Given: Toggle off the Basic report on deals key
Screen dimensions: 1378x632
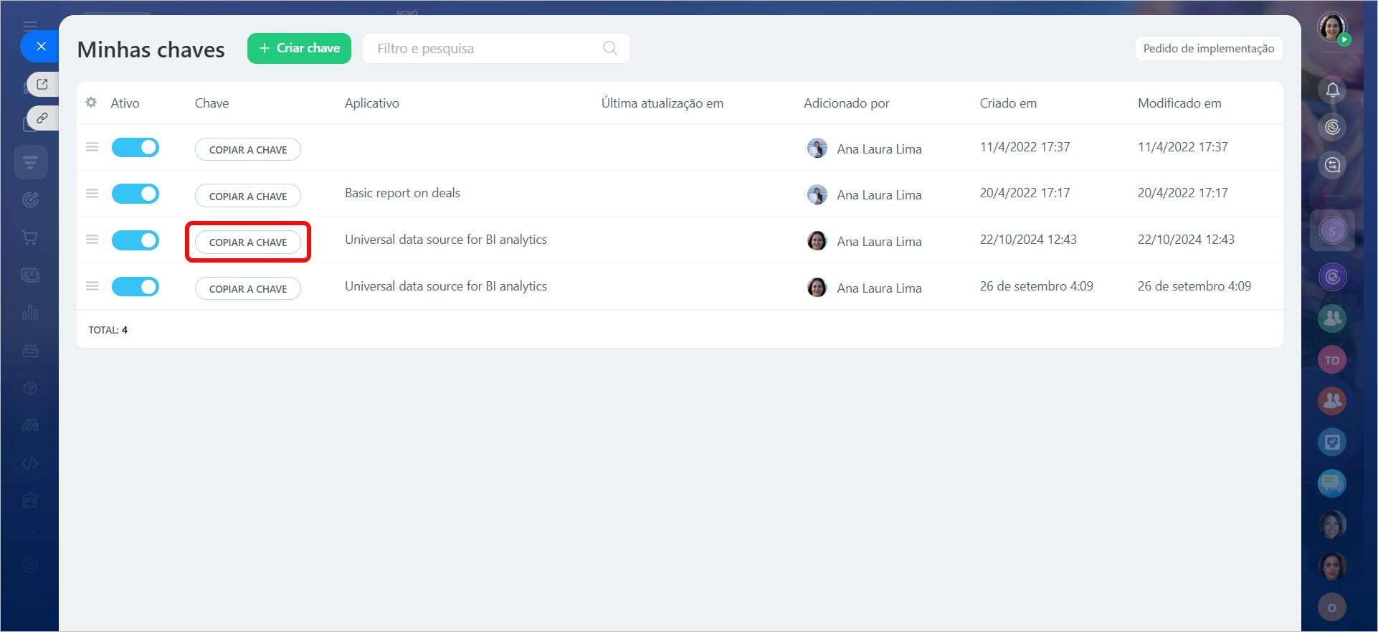Looking at the screenshot, I should coord(136,194).
